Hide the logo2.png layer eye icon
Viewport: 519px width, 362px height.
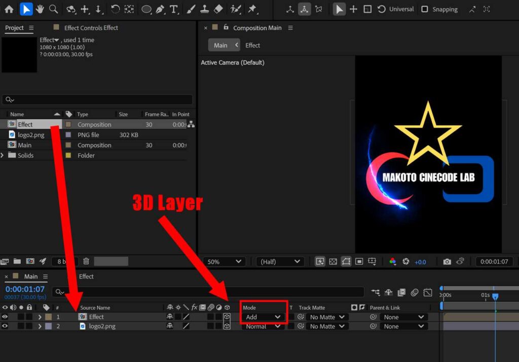point(5,326)
